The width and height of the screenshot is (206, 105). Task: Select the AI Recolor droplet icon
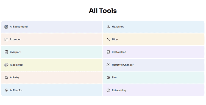tap(6, 90)
